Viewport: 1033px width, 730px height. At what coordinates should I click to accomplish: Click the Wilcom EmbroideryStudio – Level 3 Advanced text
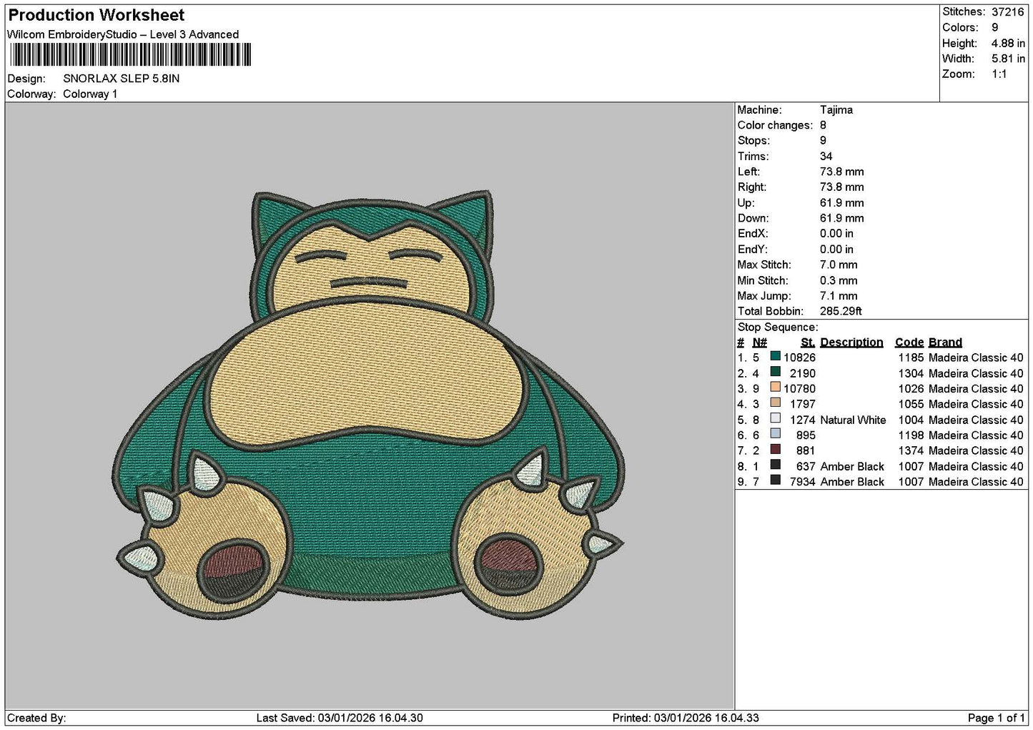point(123,34)
